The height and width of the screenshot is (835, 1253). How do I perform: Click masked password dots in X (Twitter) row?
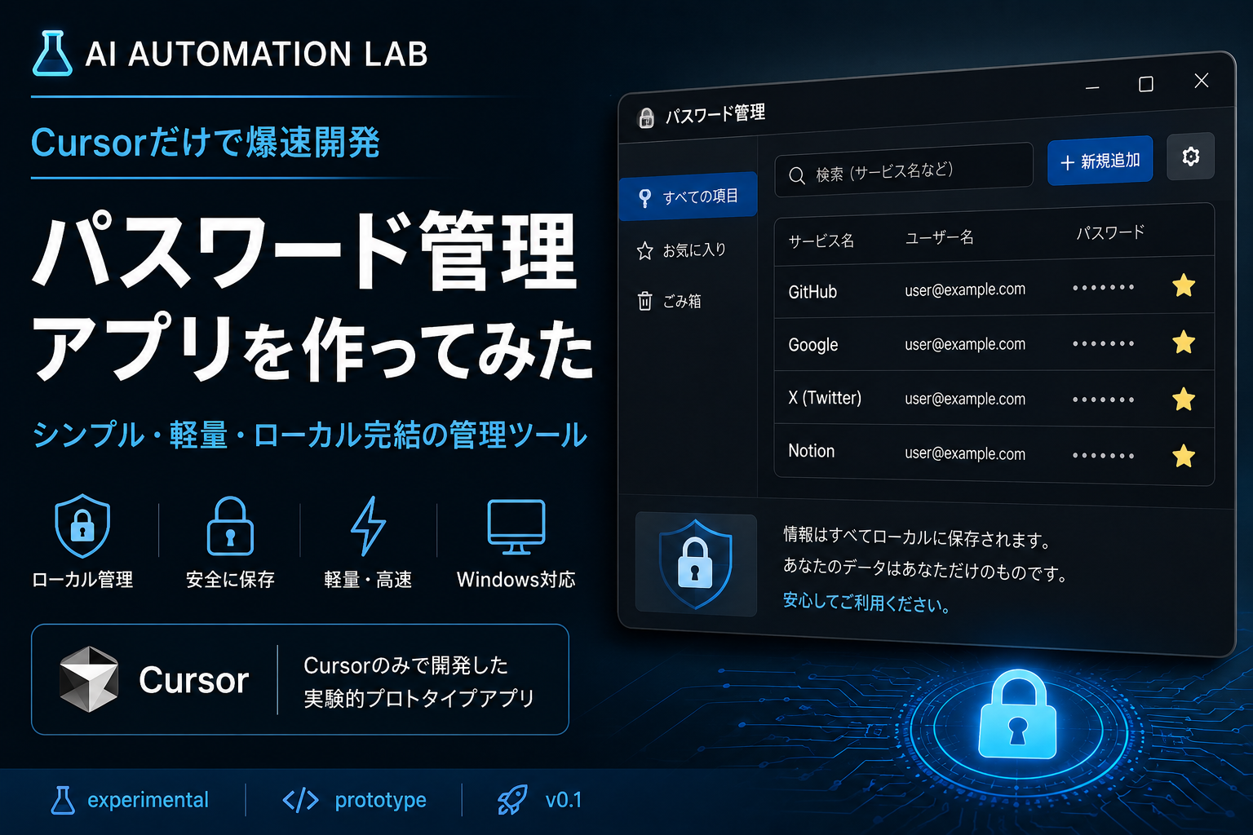(1103, 400)
